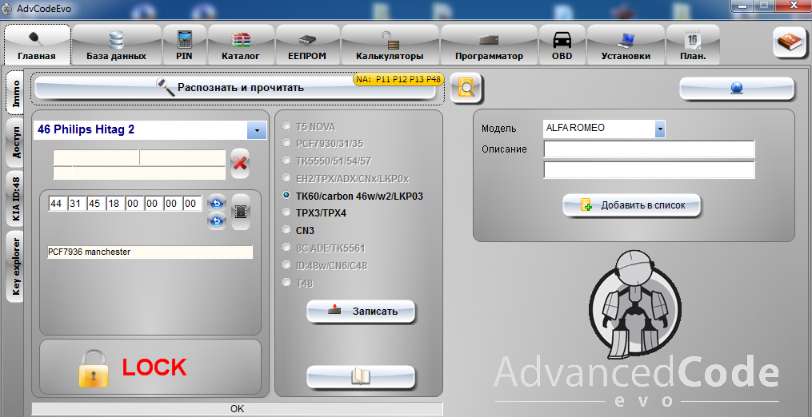Click the upper empty yellow code field
The image size is (812, 417).
(x=139, y=157)
